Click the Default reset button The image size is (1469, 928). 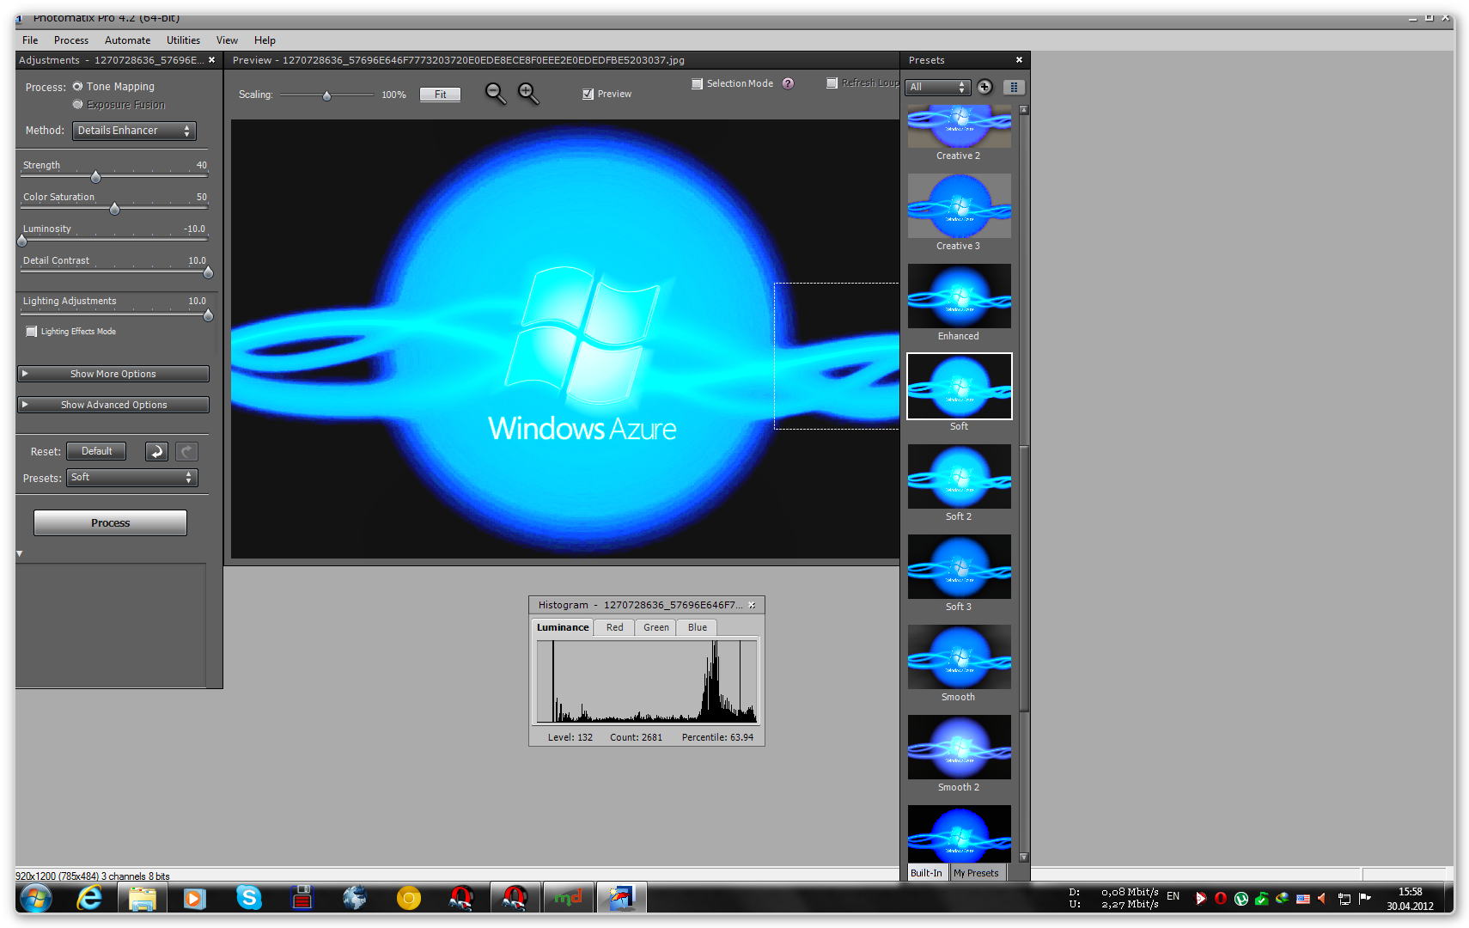[96, 451]
